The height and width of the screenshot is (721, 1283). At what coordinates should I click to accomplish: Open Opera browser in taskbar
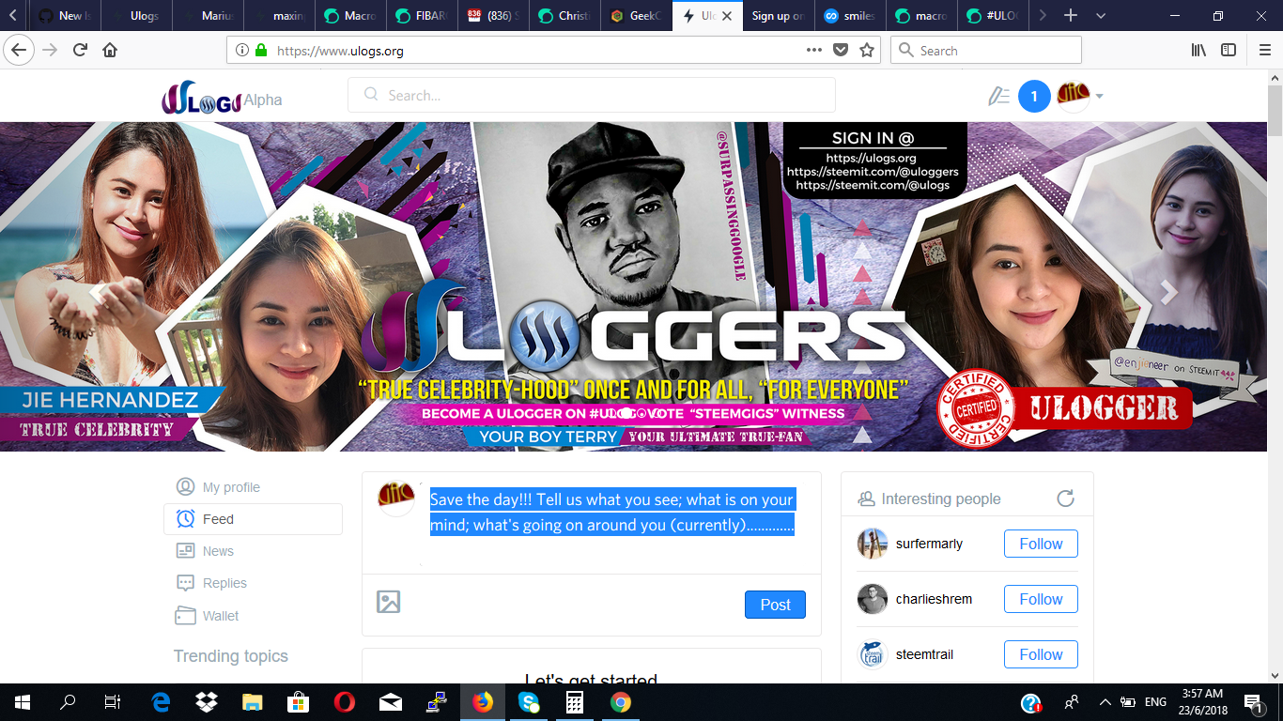tap(344, 702)
